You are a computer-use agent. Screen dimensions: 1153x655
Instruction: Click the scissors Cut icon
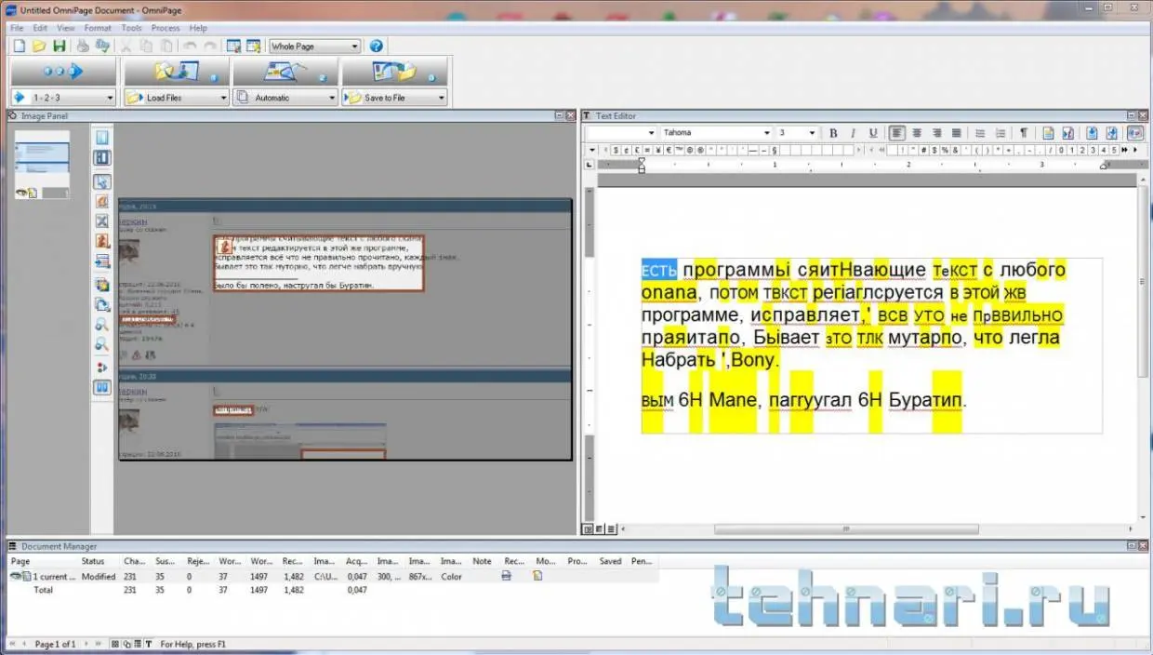click(x=126, y=46)
